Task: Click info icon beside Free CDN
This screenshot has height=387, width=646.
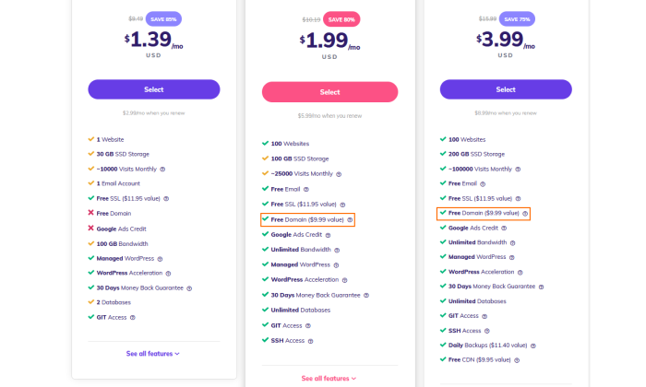Action: 517,360
